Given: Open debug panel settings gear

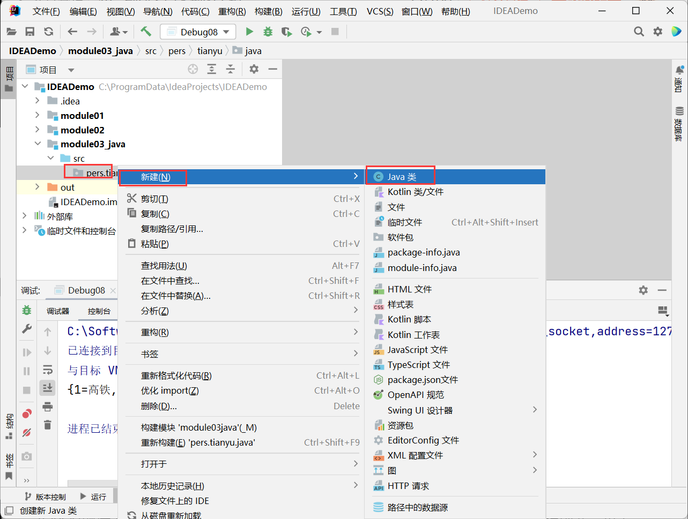Looking at the screenshot, I should [x=643, y=290].
